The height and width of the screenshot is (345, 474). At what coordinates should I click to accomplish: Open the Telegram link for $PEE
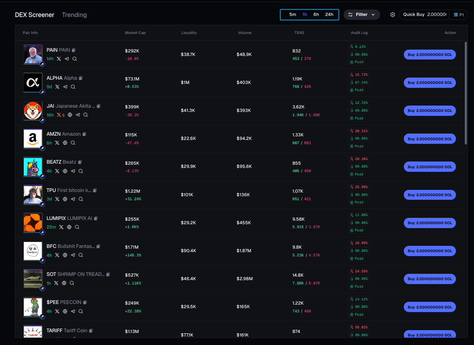point(73,311)
